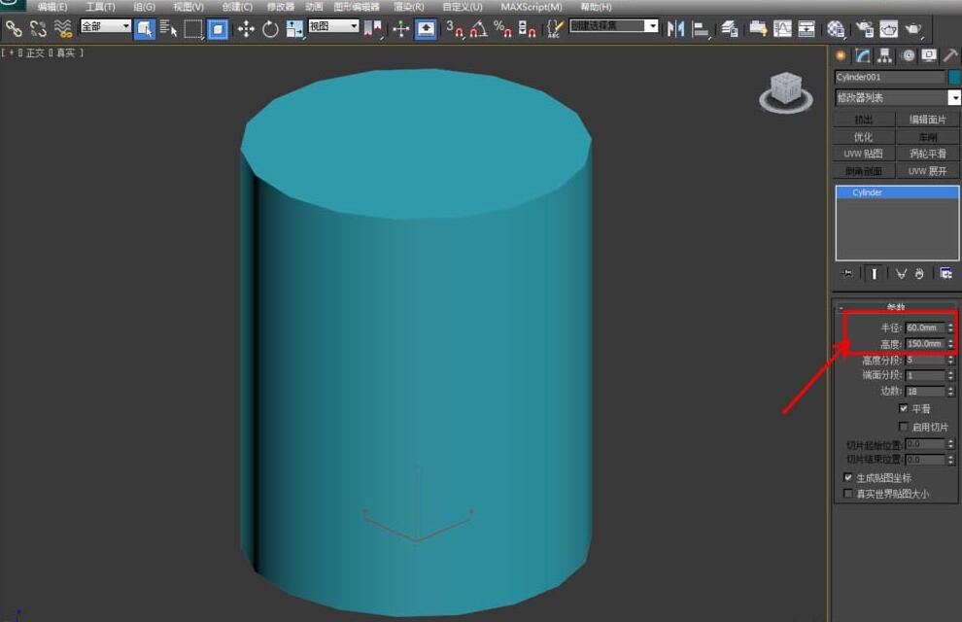Open the Modify panel tab
The image size is (962, 622).
[863, 56]
